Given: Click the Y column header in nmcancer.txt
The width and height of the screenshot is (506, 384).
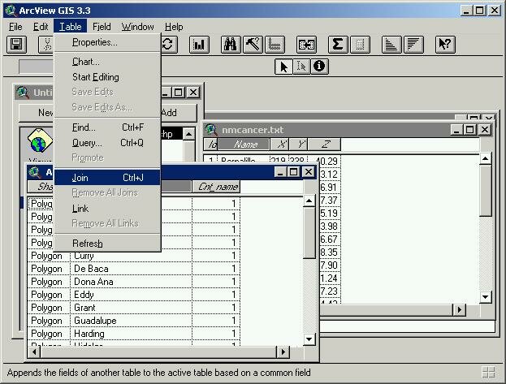Looking at the screenshot, I should pyautogui.click(x=299, y=144).
